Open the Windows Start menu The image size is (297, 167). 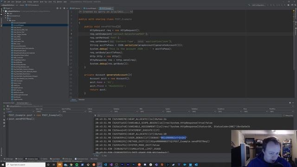pyautogui.click(x=3, y=165)
